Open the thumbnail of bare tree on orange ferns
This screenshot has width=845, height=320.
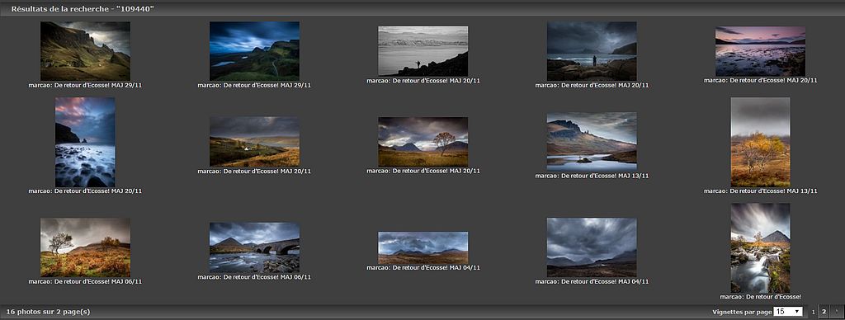85,247
